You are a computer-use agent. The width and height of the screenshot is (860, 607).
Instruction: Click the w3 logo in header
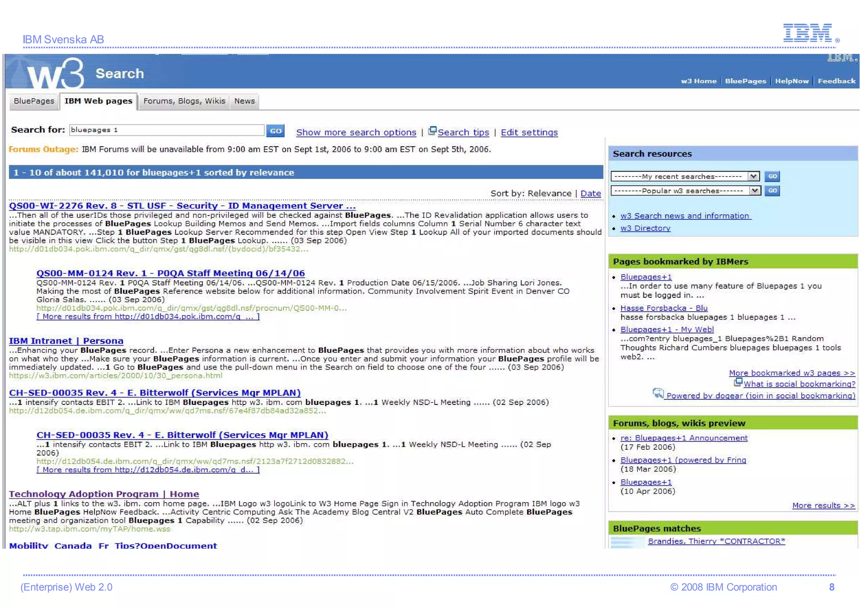[x=55, y=73]
